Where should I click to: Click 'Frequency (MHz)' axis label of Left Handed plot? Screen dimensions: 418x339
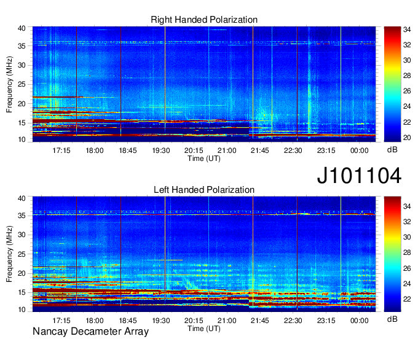pos(9,254)
